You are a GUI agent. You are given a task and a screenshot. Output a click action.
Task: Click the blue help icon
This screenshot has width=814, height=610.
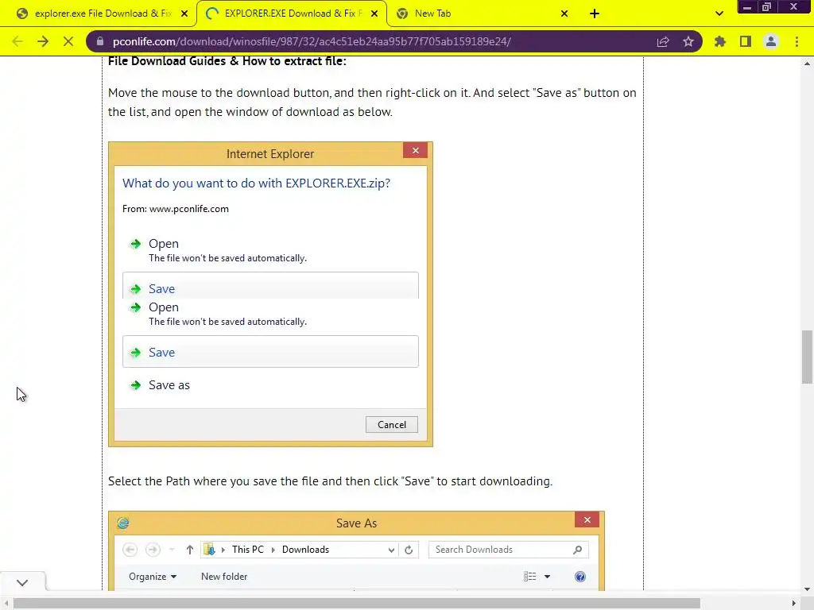[x=579, y=577]
